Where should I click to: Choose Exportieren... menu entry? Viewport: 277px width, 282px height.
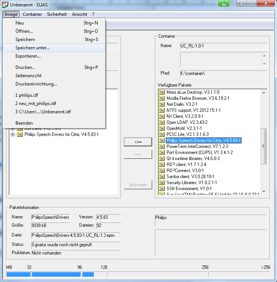54,56
